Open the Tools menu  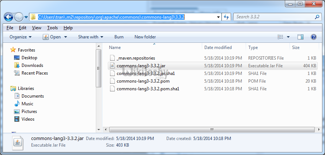52,28
